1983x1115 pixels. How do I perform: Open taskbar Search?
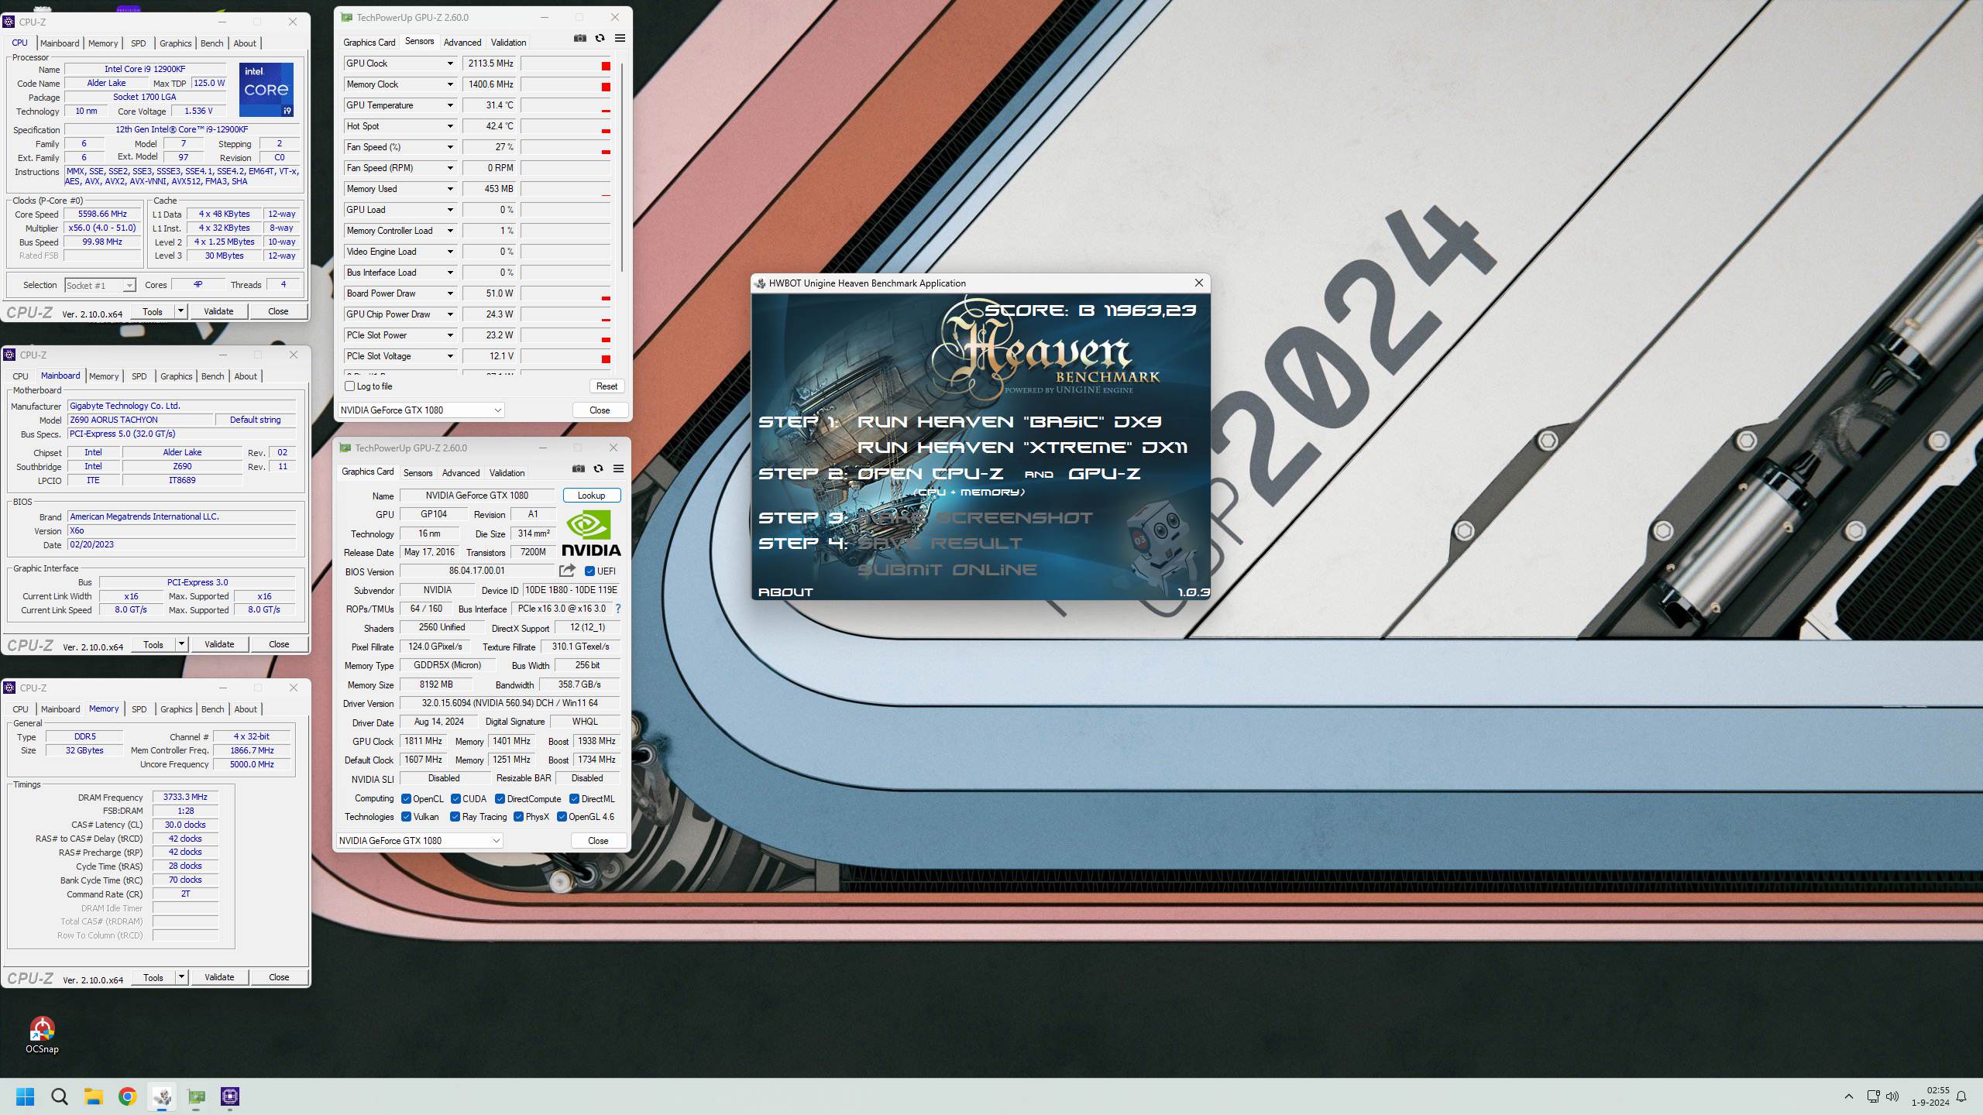click(60, 1096)
